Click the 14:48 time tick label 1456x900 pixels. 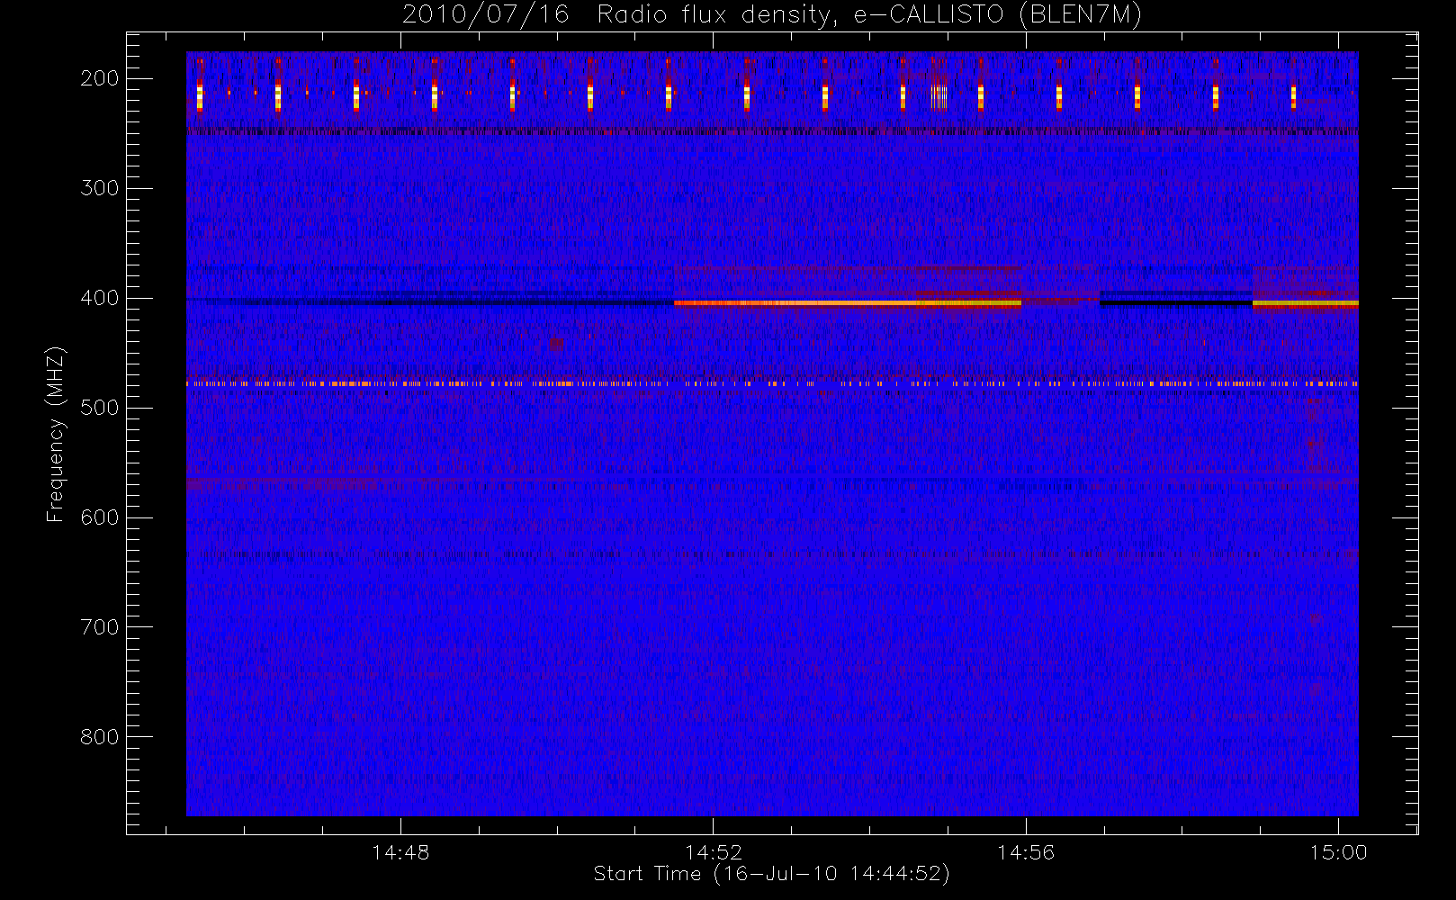pos(400,852)
